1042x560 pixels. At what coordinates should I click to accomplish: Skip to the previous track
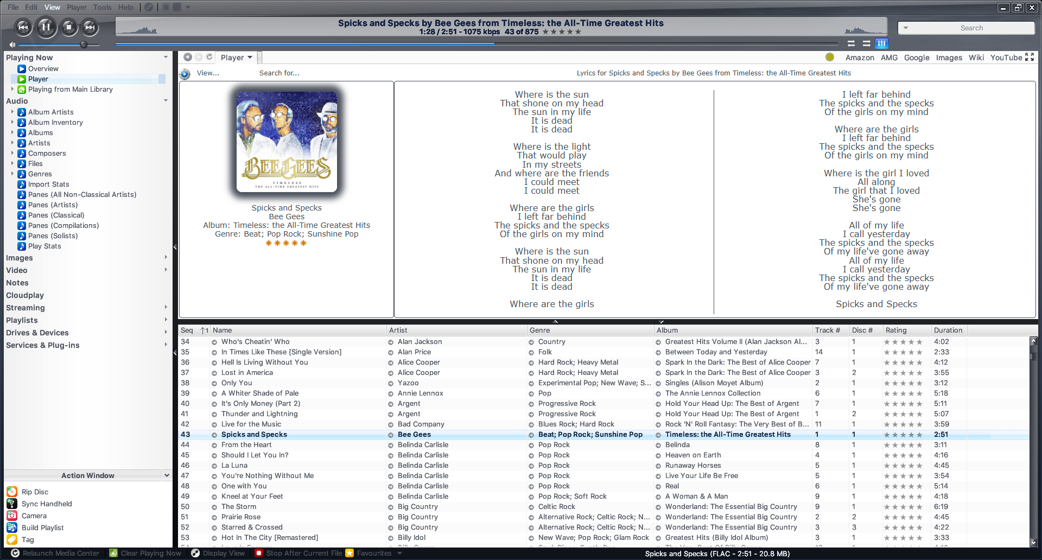click(23, 27)
